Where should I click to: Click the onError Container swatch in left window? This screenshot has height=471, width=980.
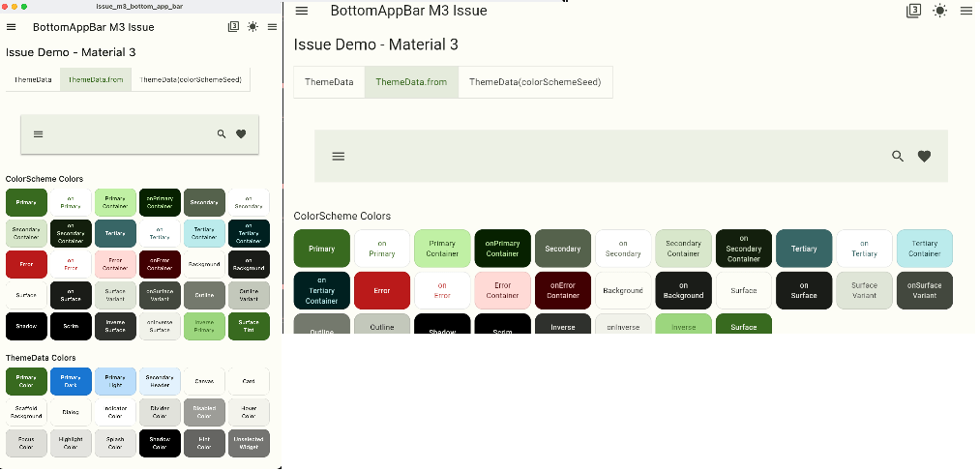[160, 264]
